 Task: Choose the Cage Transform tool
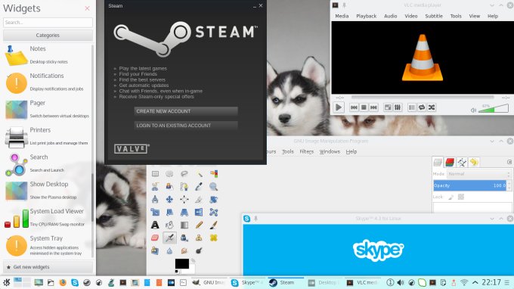(214, 213)
